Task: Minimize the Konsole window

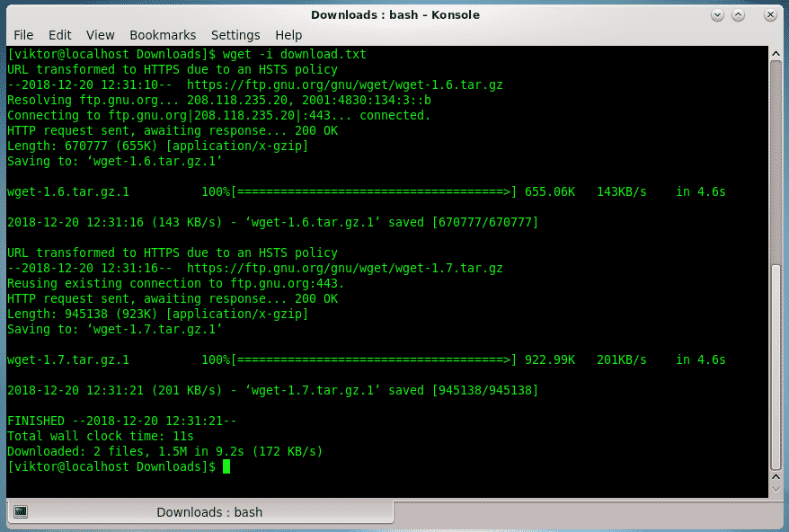Action: [x=717, y=15]
